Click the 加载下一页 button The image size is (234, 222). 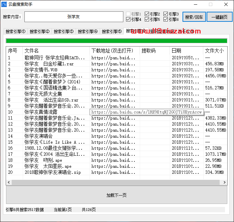tap(117, 195)
